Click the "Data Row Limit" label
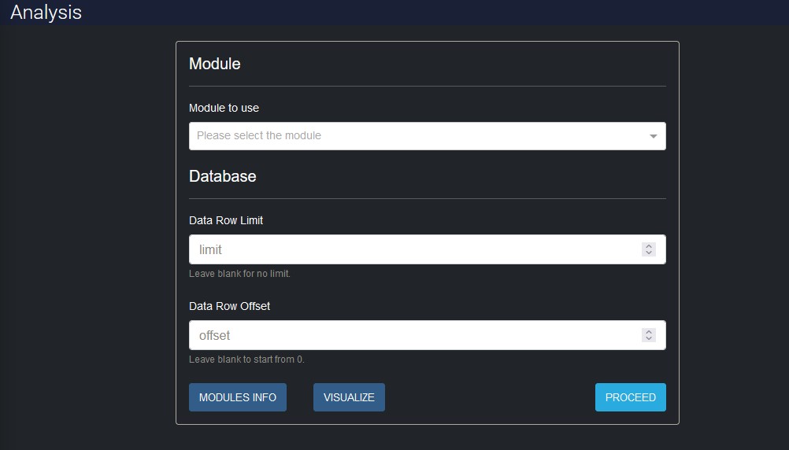The image size is (789, 450). click(x=226, y=220)
